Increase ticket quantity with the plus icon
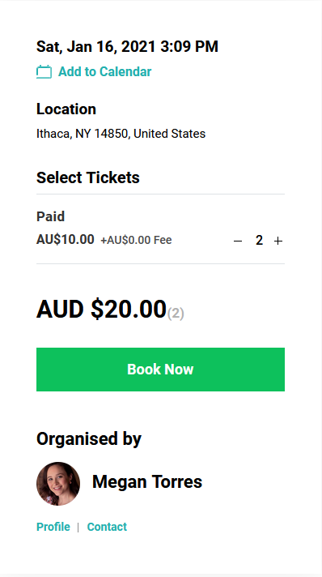The image size is (322, 577). (278, 241)
